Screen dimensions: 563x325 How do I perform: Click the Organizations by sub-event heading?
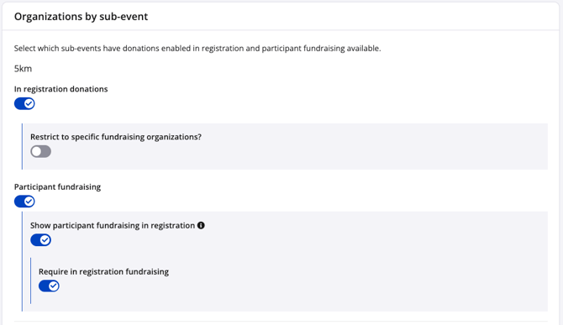(82, 17)
